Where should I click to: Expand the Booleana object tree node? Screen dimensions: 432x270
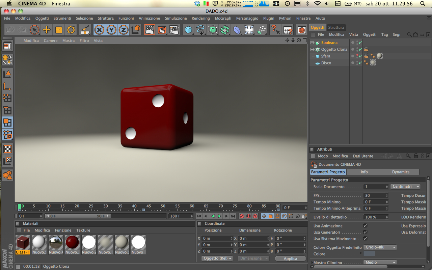pos(312,43)
